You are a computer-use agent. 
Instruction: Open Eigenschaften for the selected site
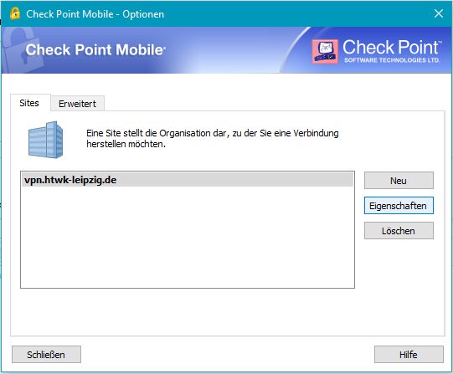pyautogui.click(x=399, y=206)
